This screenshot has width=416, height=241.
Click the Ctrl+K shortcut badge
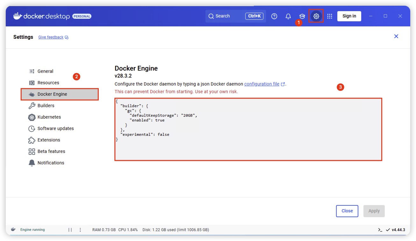point(254,16)
